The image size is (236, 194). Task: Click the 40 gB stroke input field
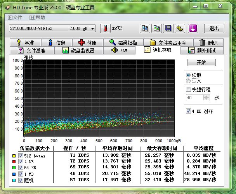click(194, 98)
